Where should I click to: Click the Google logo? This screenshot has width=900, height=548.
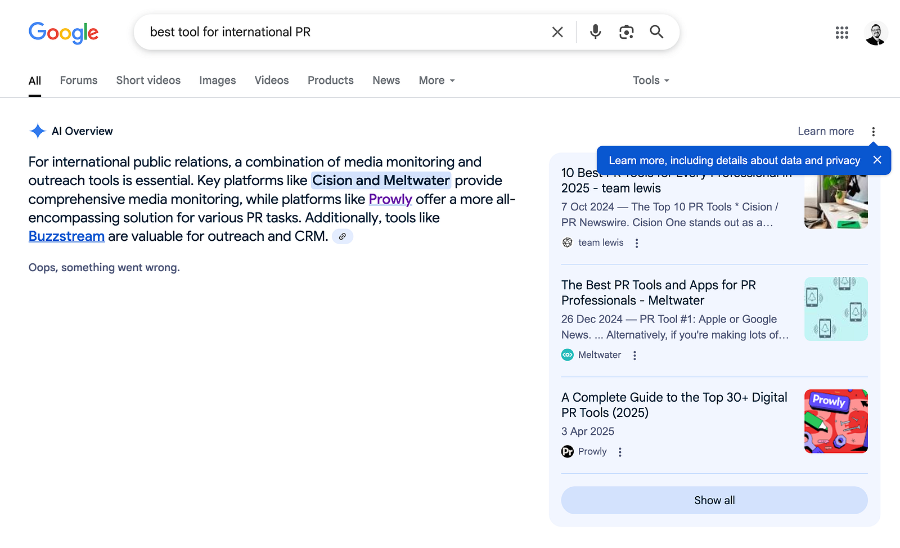(x=64, y=33)
